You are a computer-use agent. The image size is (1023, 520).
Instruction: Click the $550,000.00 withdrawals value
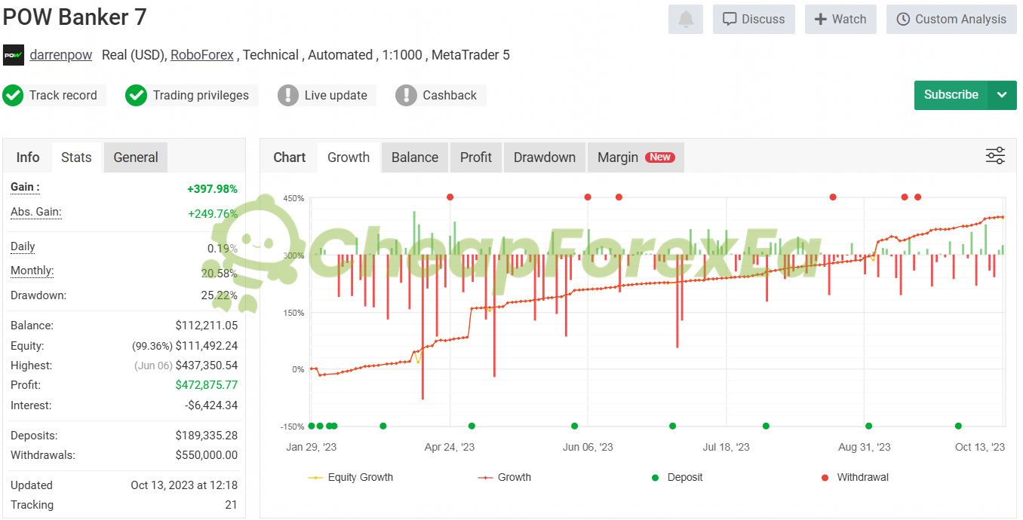(x=207, y=455)
